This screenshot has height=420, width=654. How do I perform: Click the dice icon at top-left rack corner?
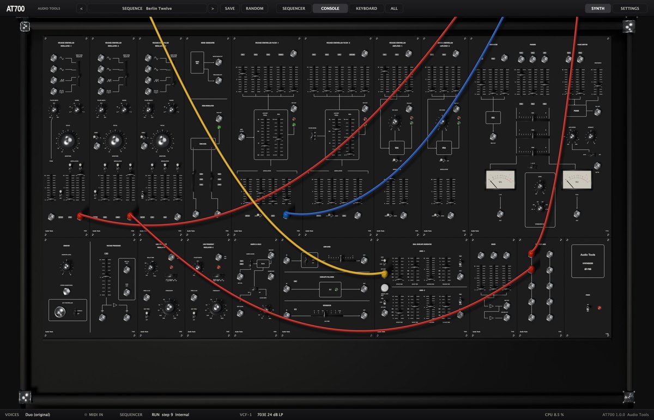pyautogui.click(x=25, y=26)
